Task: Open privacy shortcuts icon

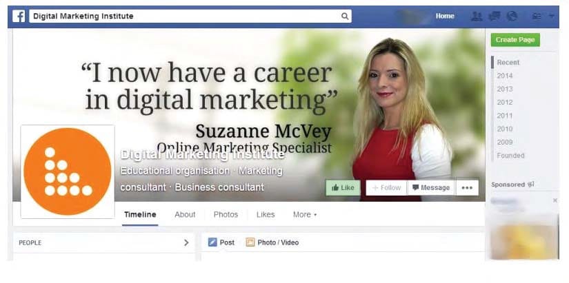Action: tap(537, 17)
